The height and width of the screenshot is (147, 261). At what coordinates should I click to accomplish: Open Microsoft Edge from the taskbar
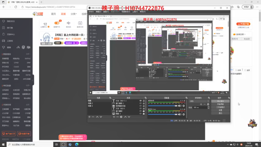coord(77,145)
